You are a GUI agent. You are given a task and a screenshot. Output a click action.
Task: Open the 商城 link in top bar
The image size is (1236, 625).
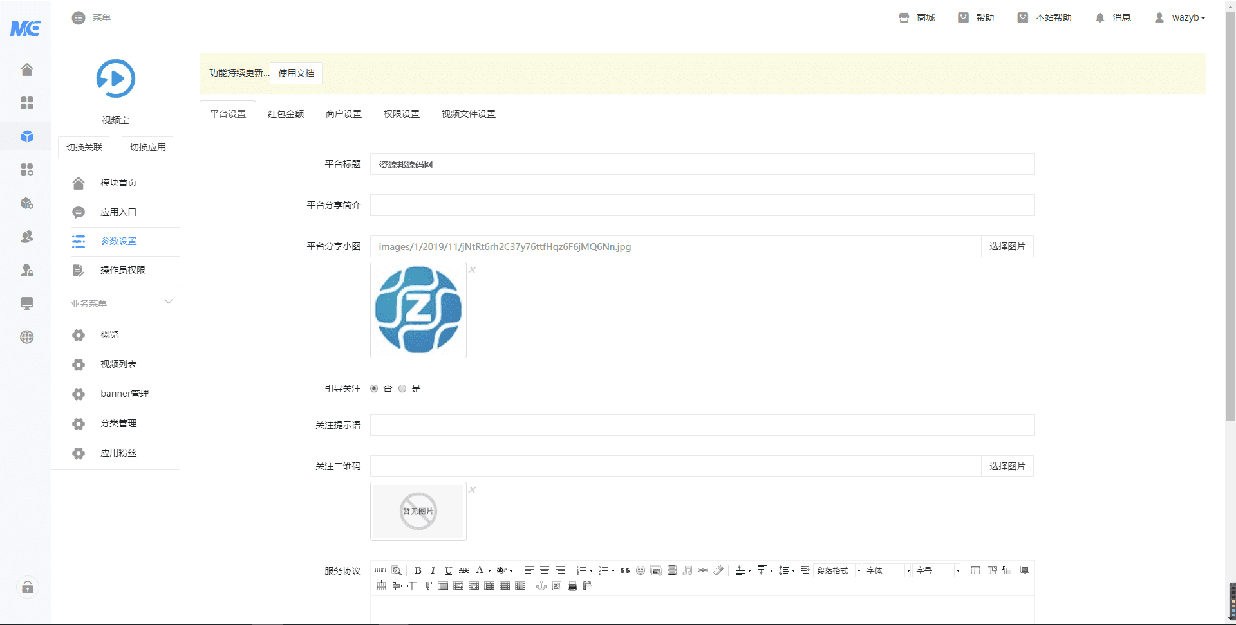pyautogui.click(x=917, y=17)
